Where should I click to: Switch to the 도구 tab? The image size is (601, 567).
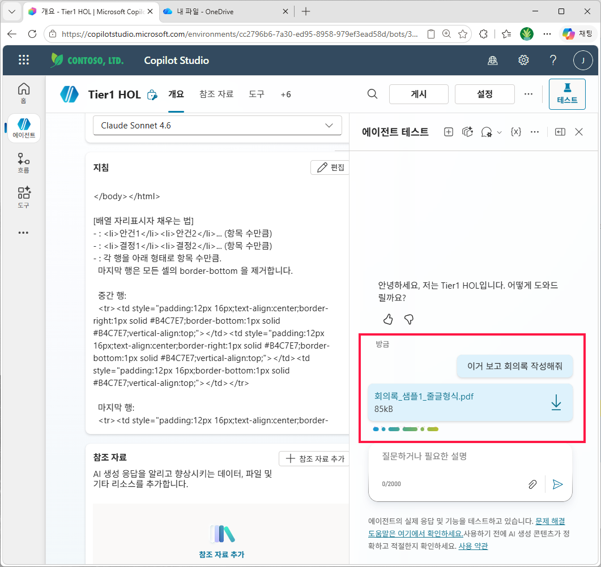pyautogui.click(x=257, y=94)
